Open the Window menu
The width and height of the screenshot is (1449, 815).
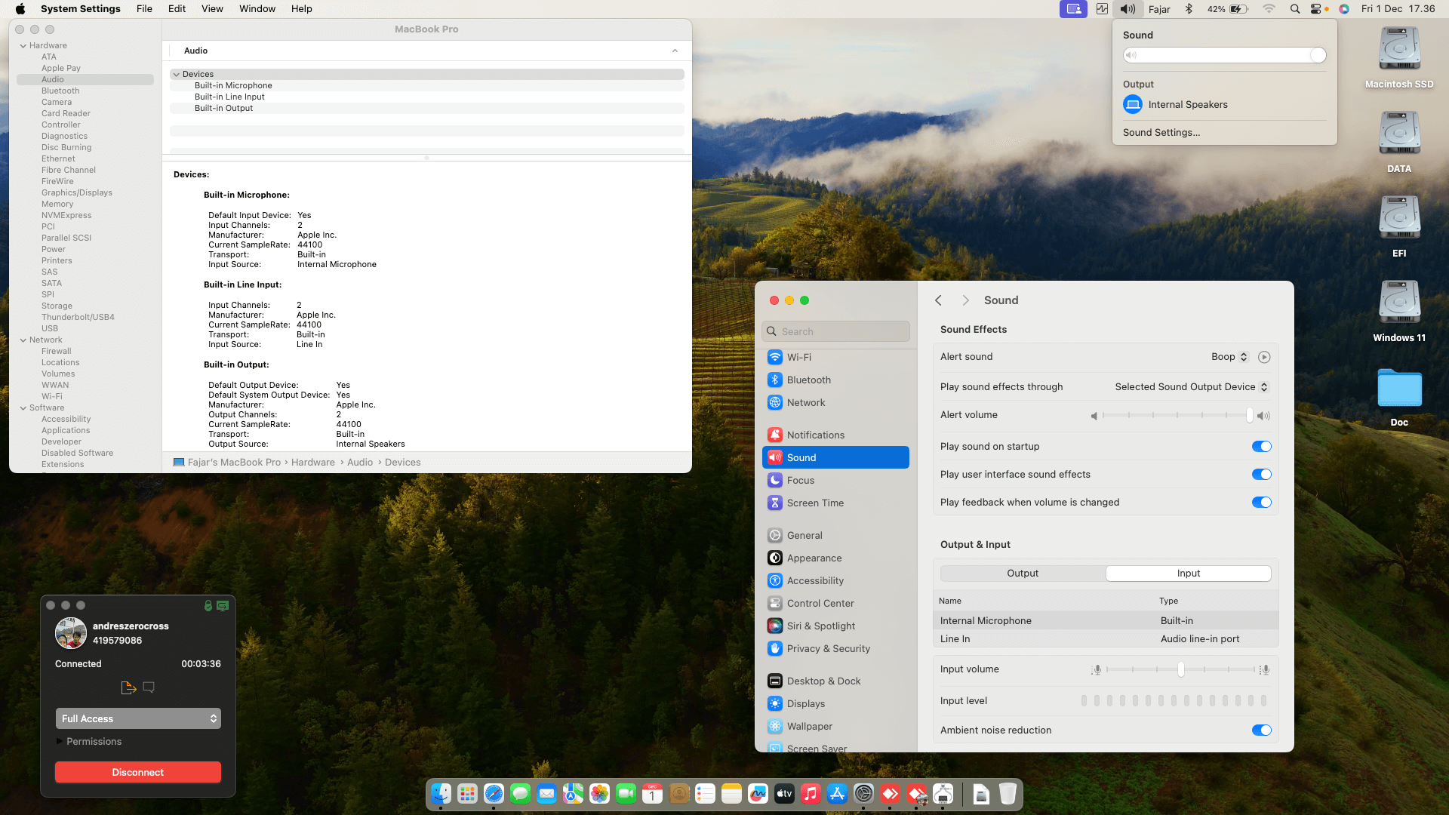[x=257, y=9]
